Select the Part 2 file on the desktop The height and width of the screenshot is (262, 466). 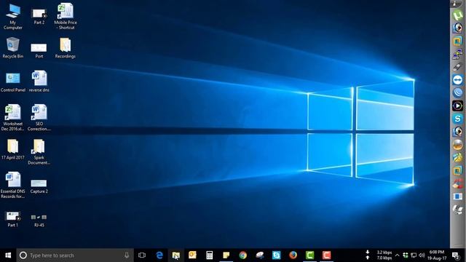pos(39,16)
